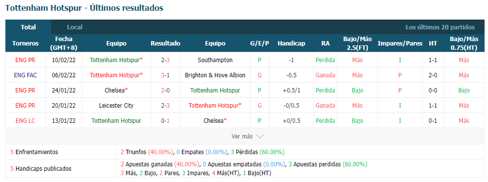488x182 pixels.
Task: Click the Impares/Pares column header
Action: click(x=400, y=44)
